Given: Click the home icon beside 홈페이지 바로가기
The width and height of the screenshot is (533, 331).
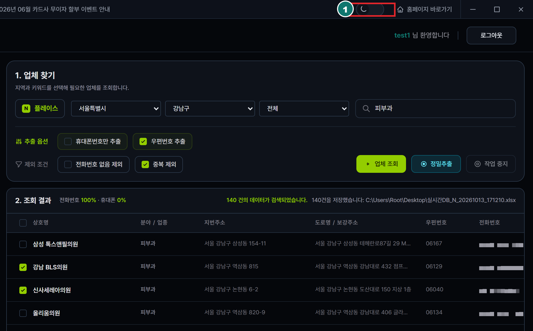Looking at the screenshot, I should coord(400,10).
